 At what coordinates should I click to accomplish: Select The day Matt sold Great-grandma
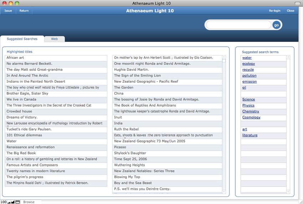coord(56,70)
